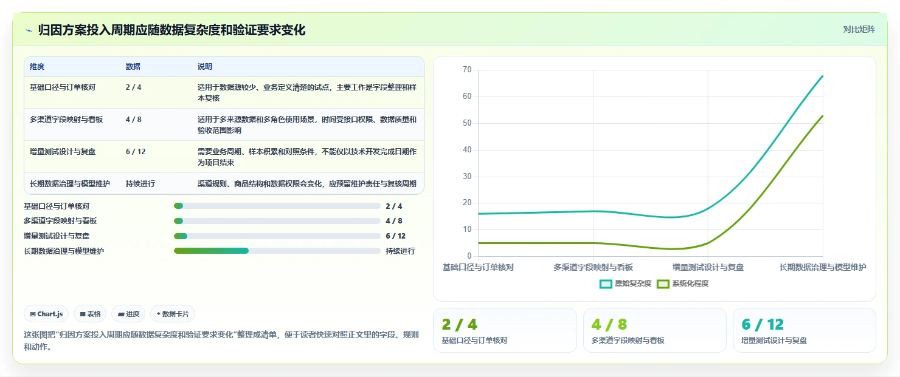This screenshot has width=900, height=377.
Task: Select the 说明 column header
Action: pos(205,67)
